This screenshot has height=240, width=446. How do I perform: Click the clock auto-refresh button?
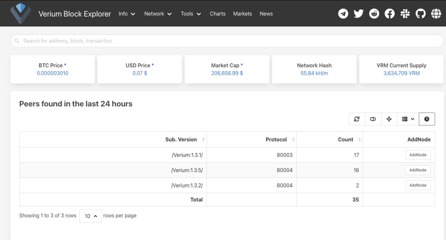427,119
